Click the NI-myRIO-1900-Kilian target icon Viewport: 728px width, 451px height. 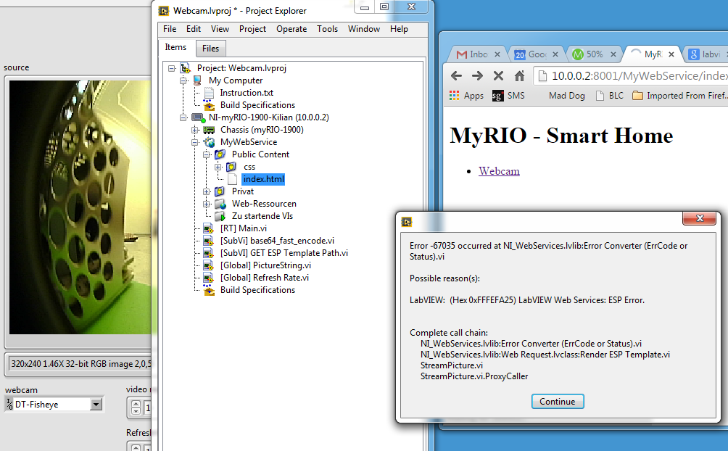[198, 117]
